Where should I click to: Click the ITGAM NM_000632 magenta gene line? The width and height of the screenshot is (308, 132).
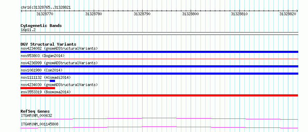[159, 119]
